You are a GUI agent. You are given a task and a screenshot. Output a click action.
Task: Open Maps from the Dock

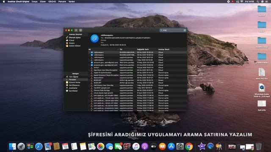pyautogui.click(x=92, y=147)
